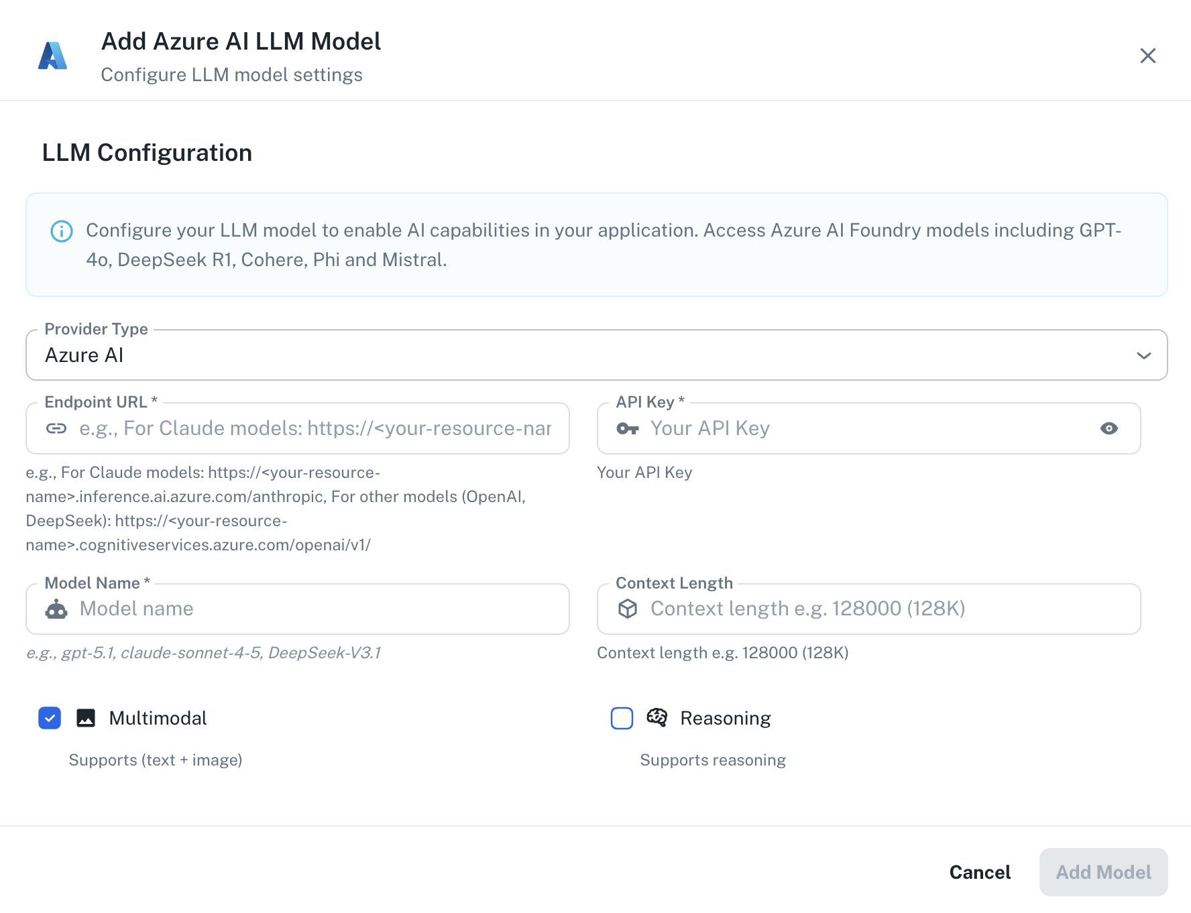Enable the Reasoning checkbox
Image resolution: width=1191 pixels, height=913 pixels.
622,718
